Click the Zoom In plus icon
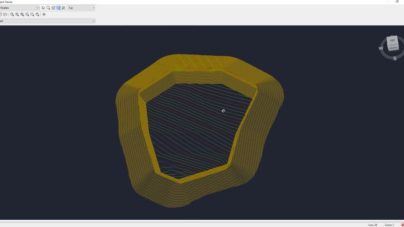Viewport: 404px width, 227px height. pos(27,15)
